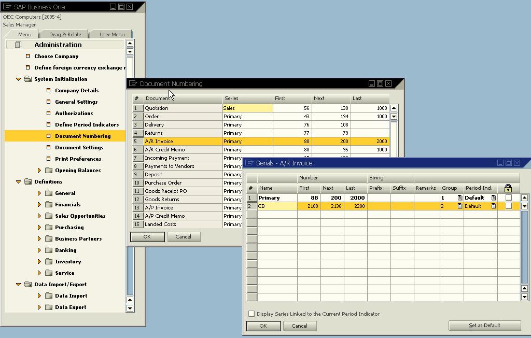531x338 pixels.
Task: Click the Data Export folder icon
Action: click(x=49, y=307)
